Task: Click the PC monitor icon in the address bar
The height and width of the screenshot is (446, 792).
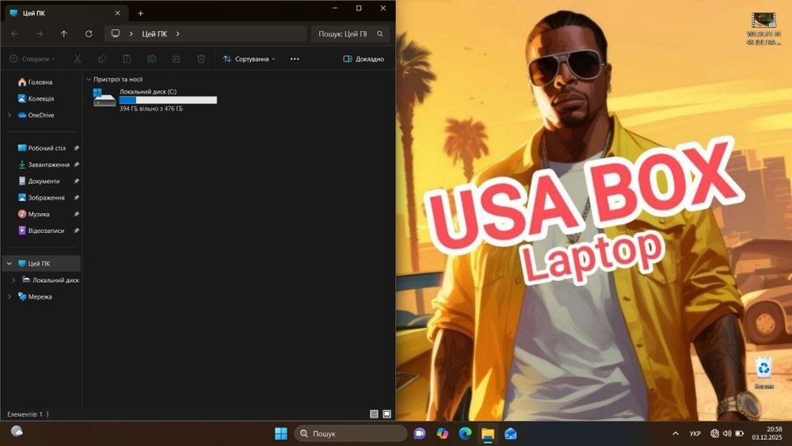Action: click(x=116, y=34)
